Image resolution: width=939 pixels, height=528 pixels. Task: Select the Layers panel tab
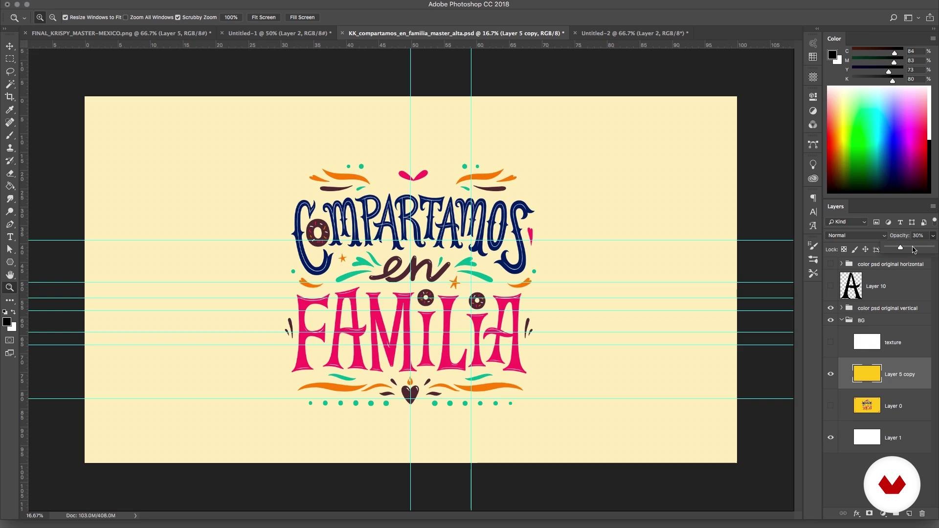(835, 206)
